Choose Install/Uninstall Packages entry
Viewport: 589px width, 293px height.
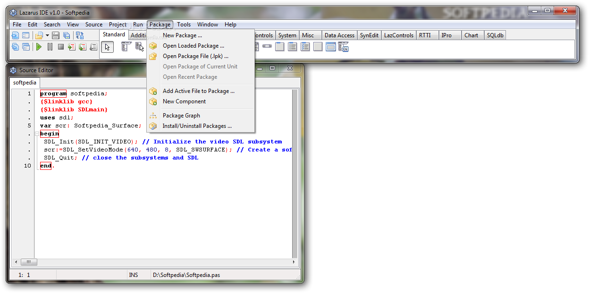tap(201, 126)
